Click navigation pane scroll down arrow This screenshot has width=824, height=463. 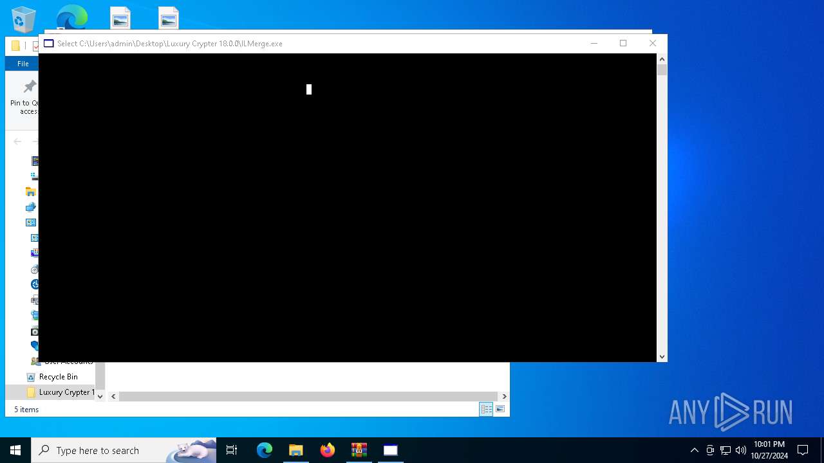pyautogui.click(x=100, y=396)
